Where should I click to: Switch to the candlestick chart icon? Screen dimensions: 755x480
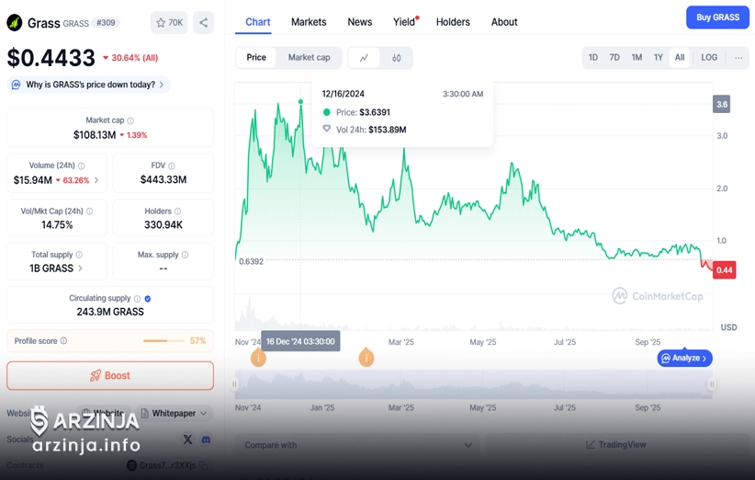[397, 58]
